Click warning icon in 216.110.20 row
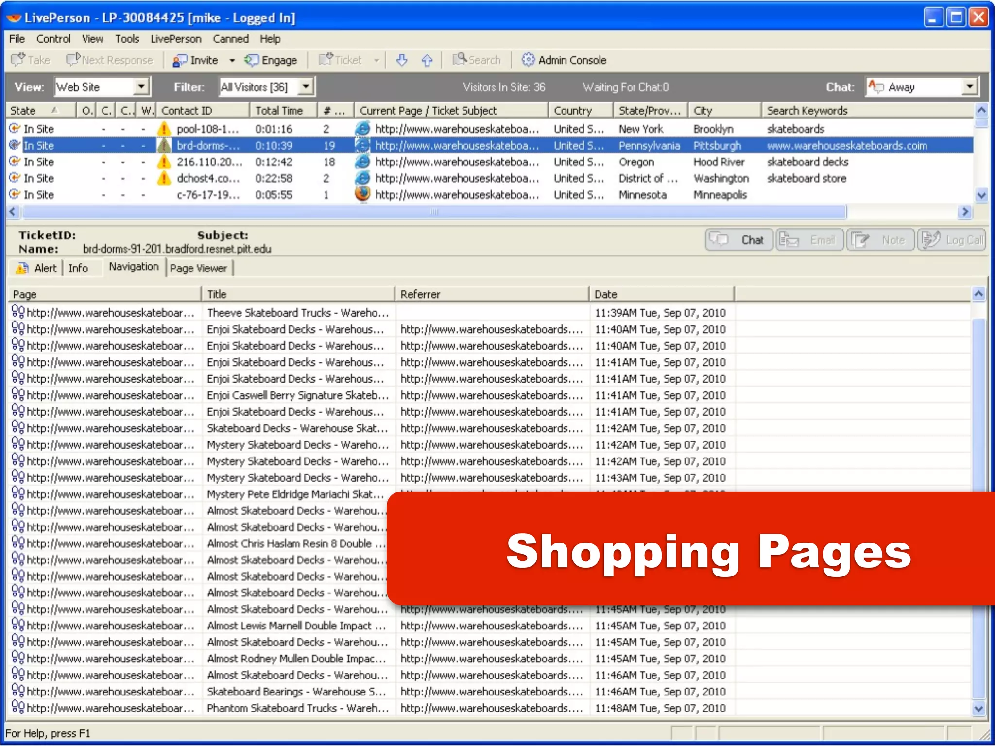The width and height of the screenshot is (995, 746). 164,162
